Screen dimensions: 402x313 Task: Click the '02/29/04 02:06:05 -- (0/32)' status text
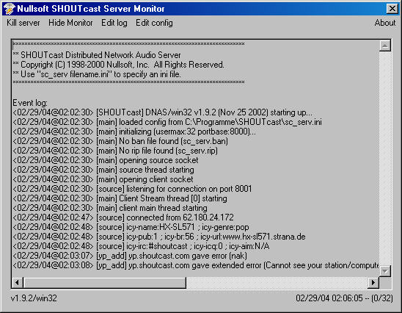click(x=344, y=298)
